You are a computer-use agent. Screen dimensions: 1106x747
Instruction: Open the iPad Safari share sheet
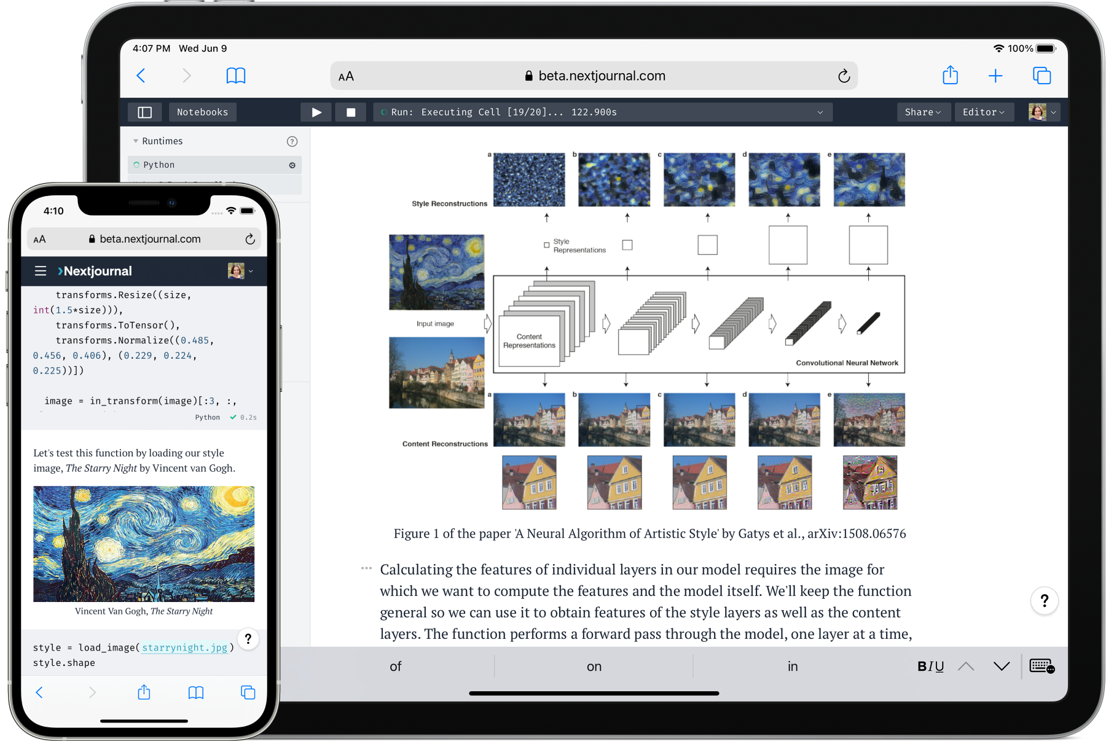tap(950, 75)
